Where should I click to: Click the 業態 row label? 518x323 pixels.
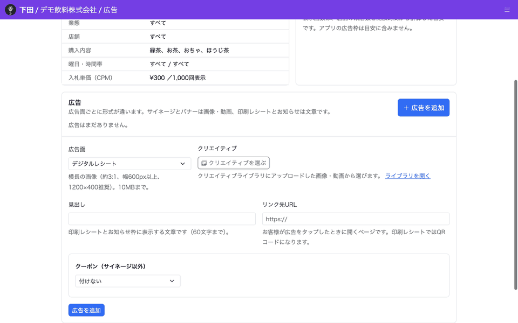74,23
